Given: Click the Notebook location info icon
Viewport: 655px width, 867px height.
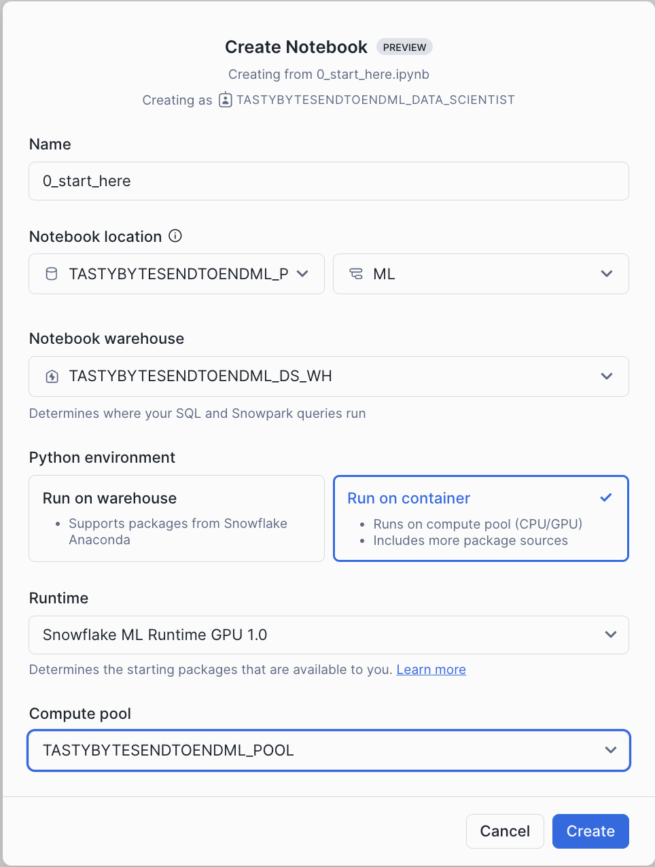Looking at the screenshot, I should click(x=175, y=236).
